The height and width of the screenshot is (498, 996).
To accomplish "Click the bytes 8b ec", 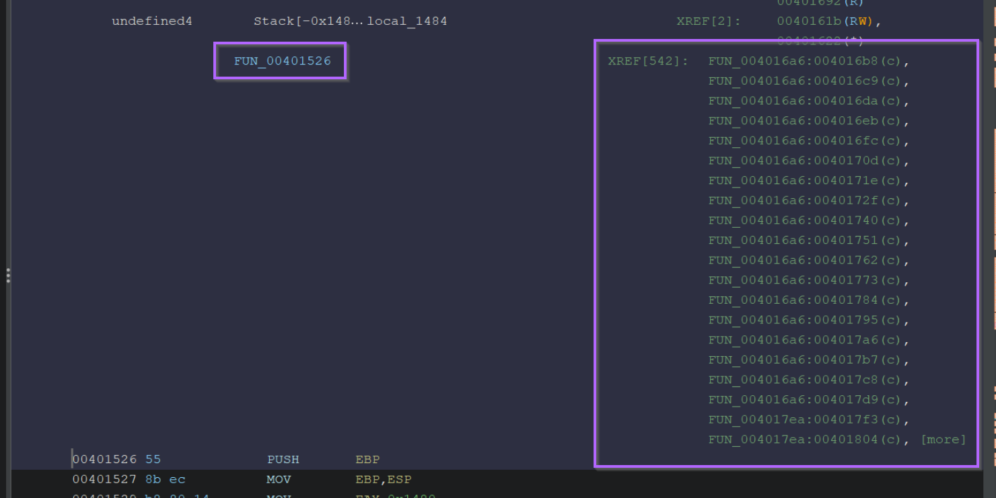I will (x=166, y=480).
